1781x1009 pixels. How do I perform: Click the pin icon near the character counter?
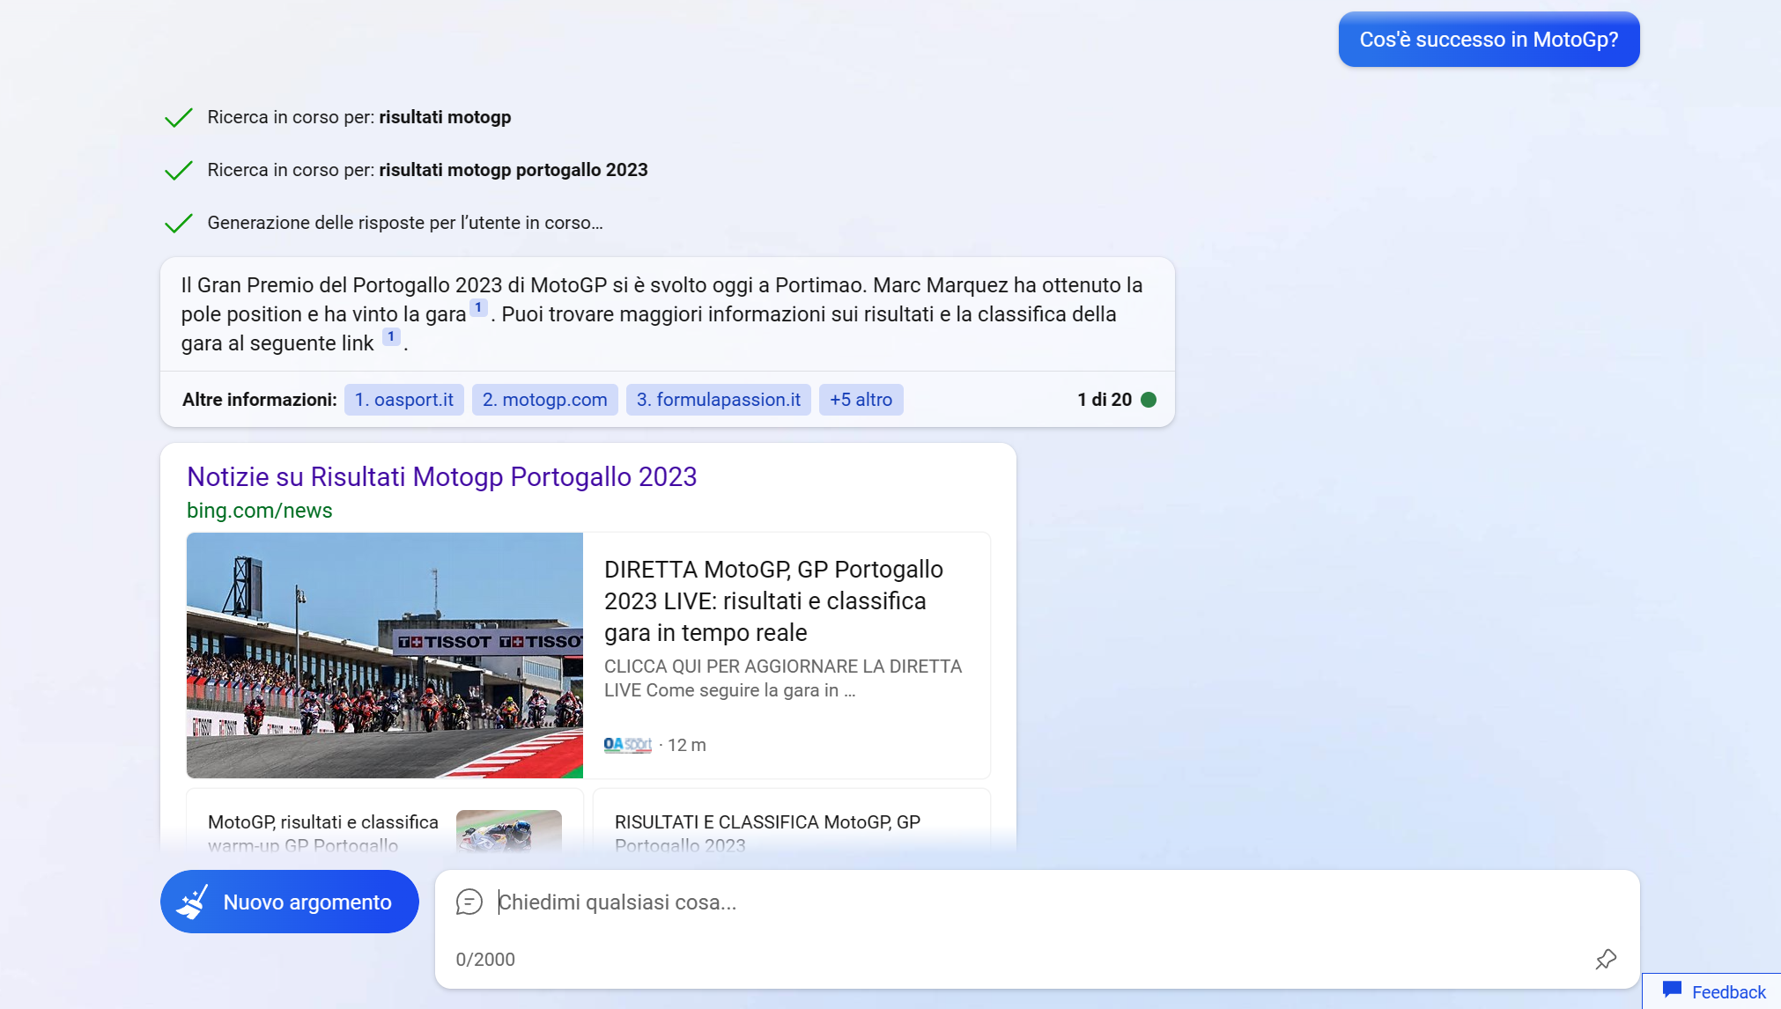coord(1606,959)
